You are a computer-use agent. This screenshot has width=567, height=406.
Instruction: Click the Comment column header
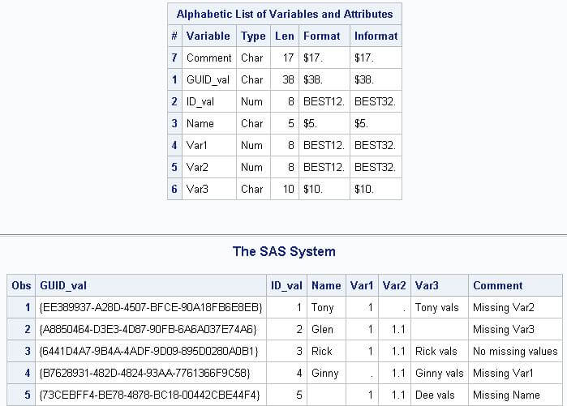[x=498, y=285]
